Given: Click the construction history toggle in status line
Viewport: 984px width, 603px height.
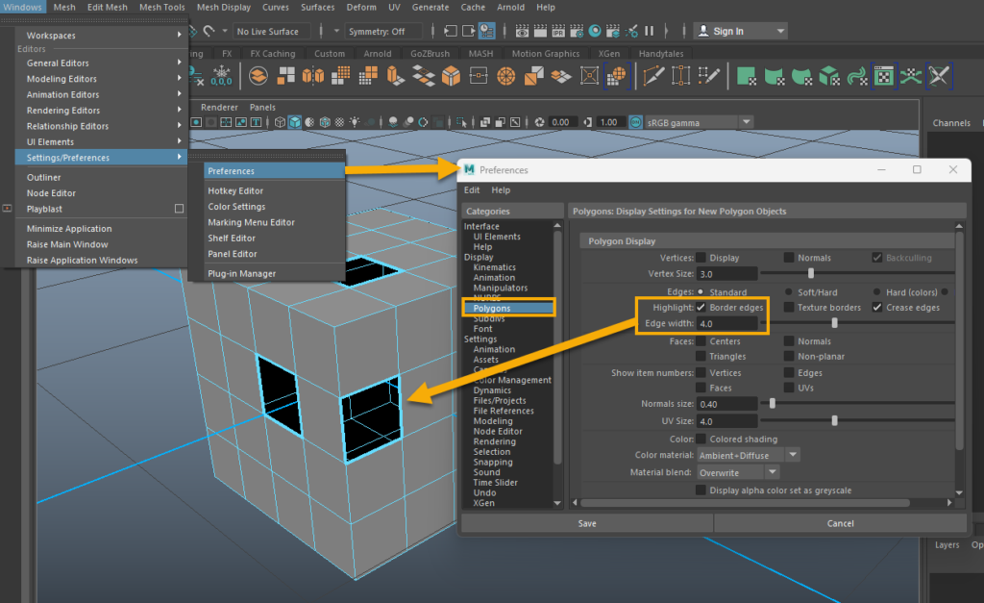Looking at the screenshot, I should coord(486,31).
